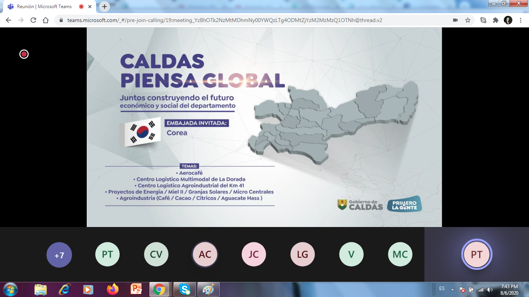Viewport: 529px width, 297px height.
Task: Reload the Teams meeting page
Action: (33, 20)
